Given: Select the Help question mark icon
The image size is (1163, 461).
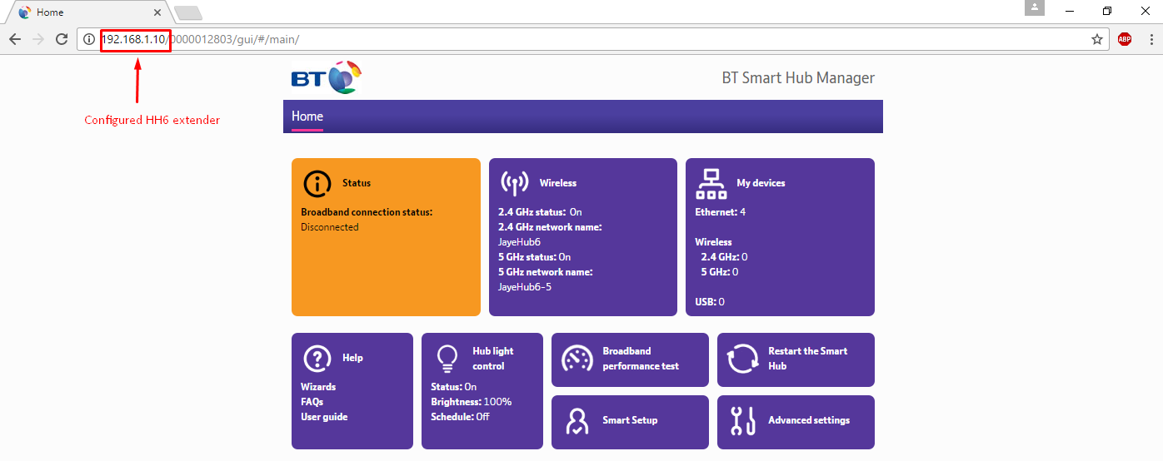Looking at the screenshot, I should coord(317,358).
